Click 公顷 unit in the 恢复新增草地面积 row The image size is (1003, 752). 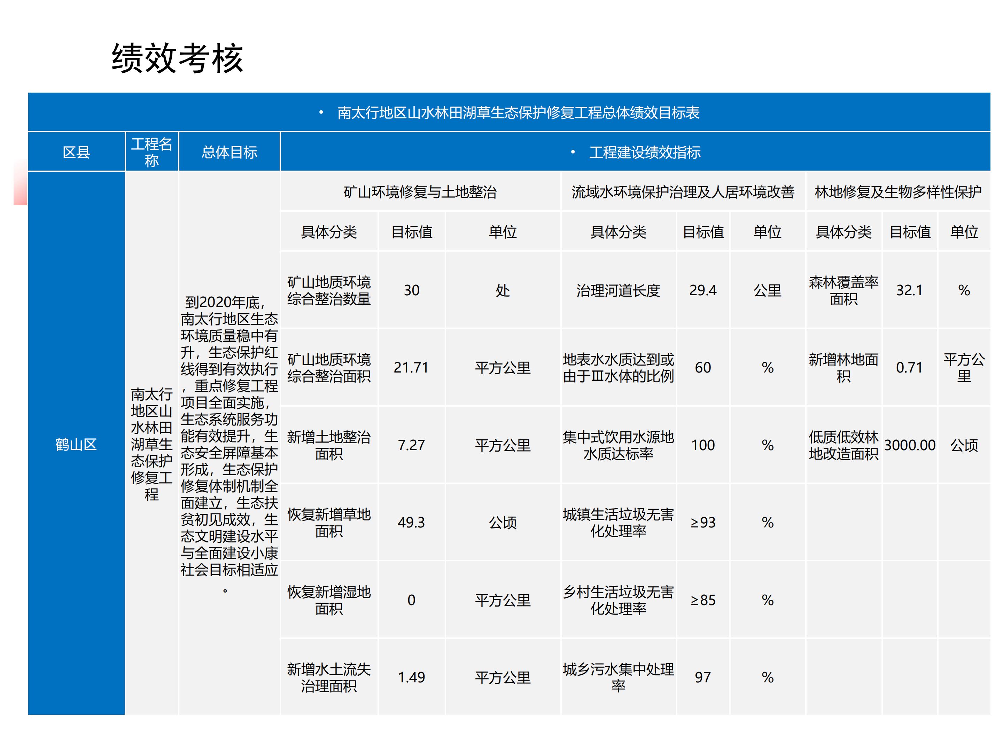(x=503, y=523)
